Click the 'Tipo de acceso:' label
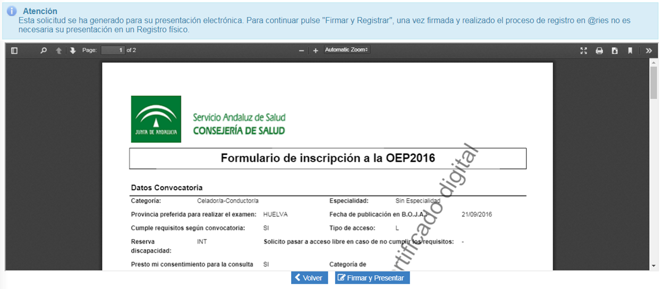This screenshot has height=289, width=671. pos(352,228)
